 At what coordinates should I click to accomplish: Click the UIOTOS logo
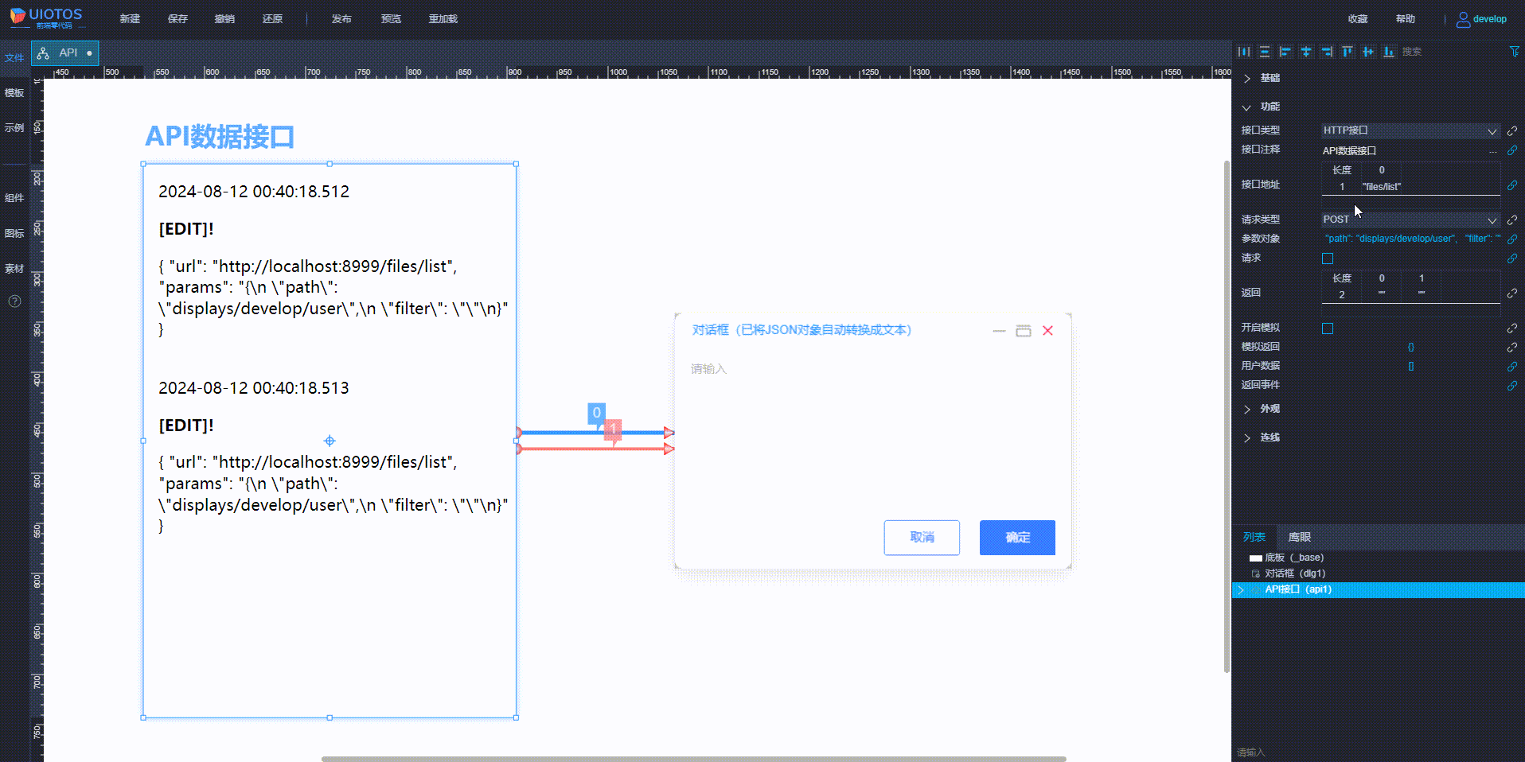tap(46, 17)
